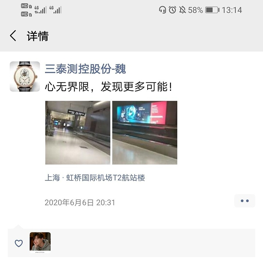Screen dimensions: 263x261
Task: Tap the headphone status icon
Action: (162, 10)
